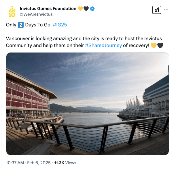
Task: Open the Invictus Games Foundation profile avatar
Action: (12, 11)
